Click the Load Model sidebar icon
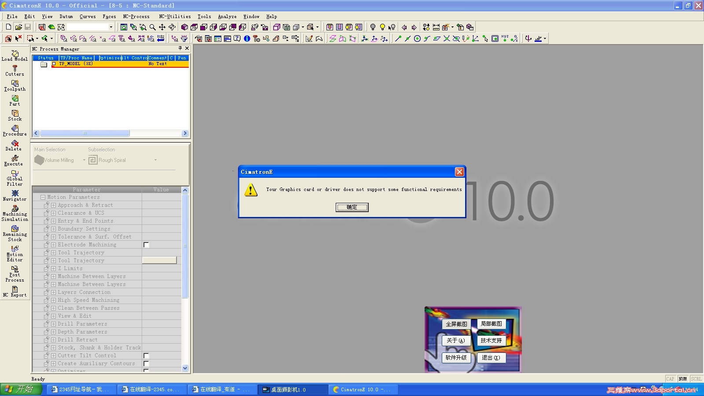This screenshot has width=704, height=396. (x=15, y=55)
